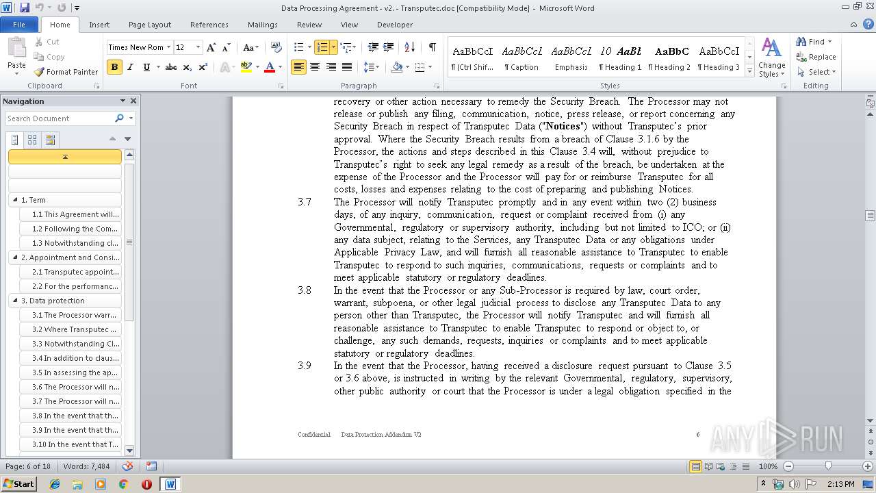The width and height of the screenshot is (876, 493).
Task: Increase paragraph indent
Action: 389,47
